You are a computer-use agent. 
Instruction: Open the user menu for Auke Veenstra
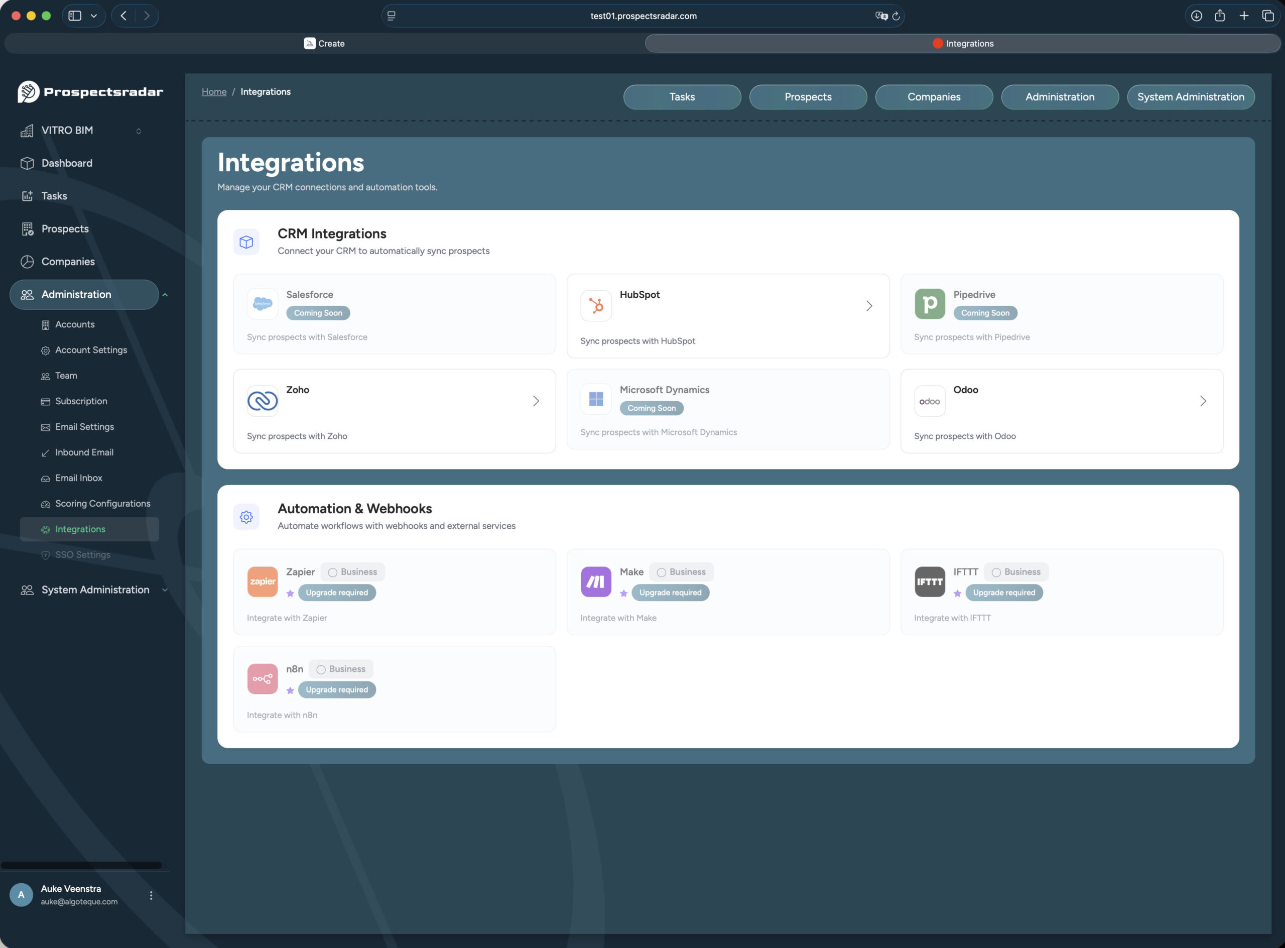151,894
